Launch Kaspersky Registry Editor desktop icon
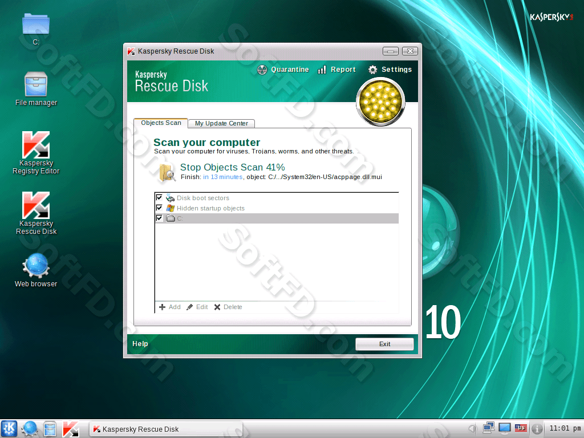The height and width of the screenshot is (438, 584). tap(36, 153)
